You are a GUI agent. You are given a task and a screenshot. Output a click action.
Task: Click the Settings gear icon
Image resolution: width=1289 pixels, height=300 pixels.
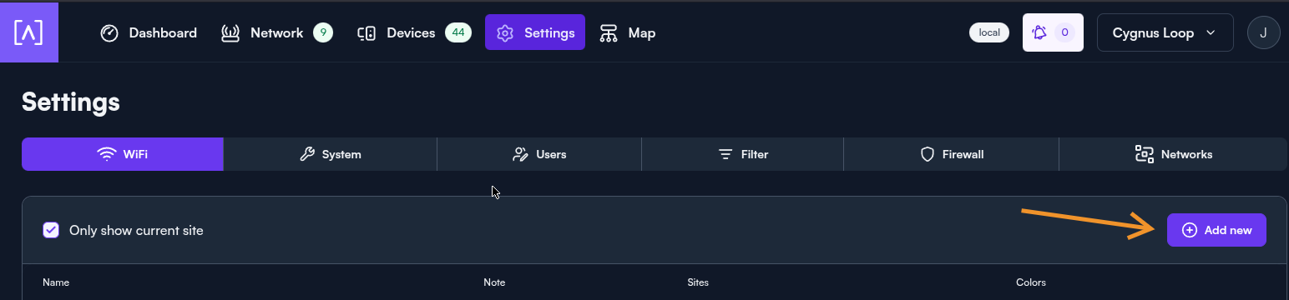504,33
